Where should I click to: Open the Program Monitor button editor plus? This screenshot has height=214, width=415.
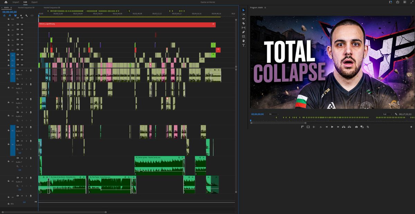[411, 127]
